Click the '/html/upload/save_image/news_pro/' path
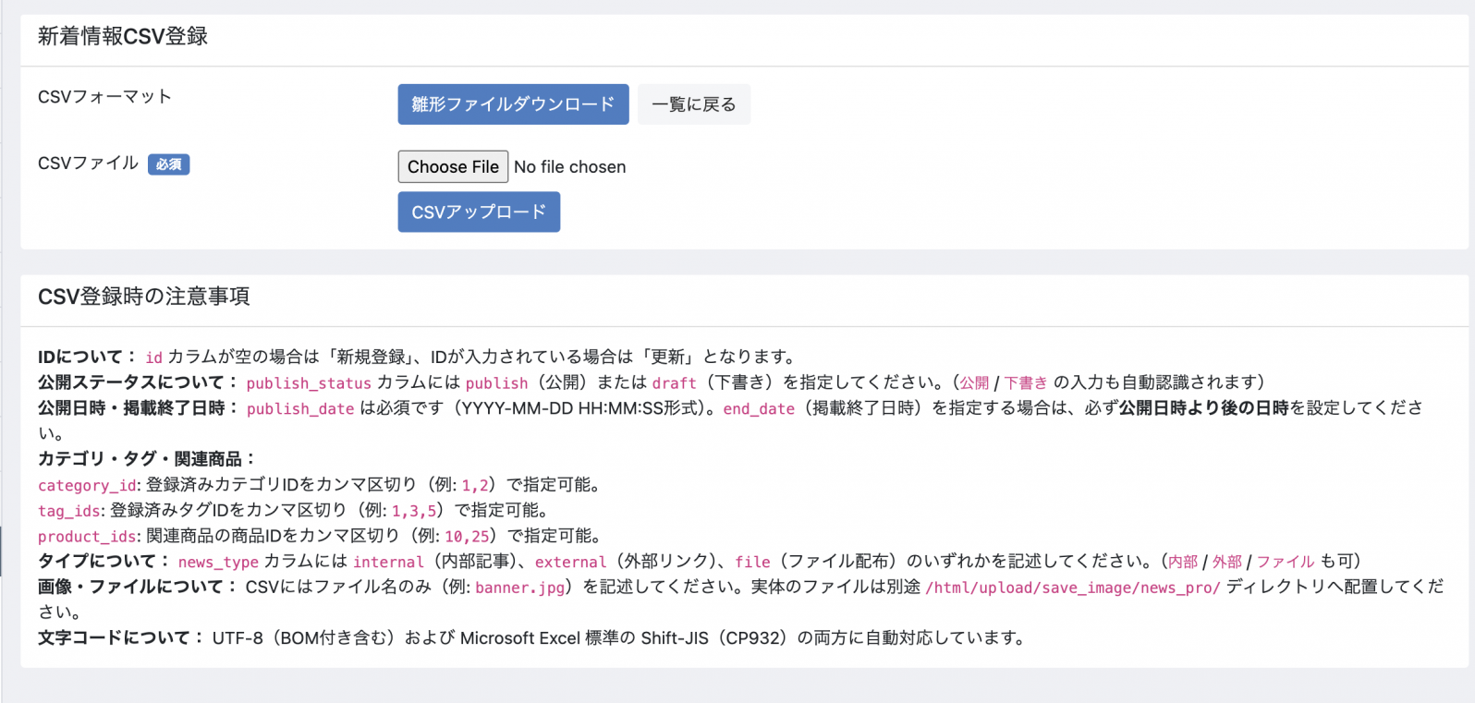 coord(1073,588)
